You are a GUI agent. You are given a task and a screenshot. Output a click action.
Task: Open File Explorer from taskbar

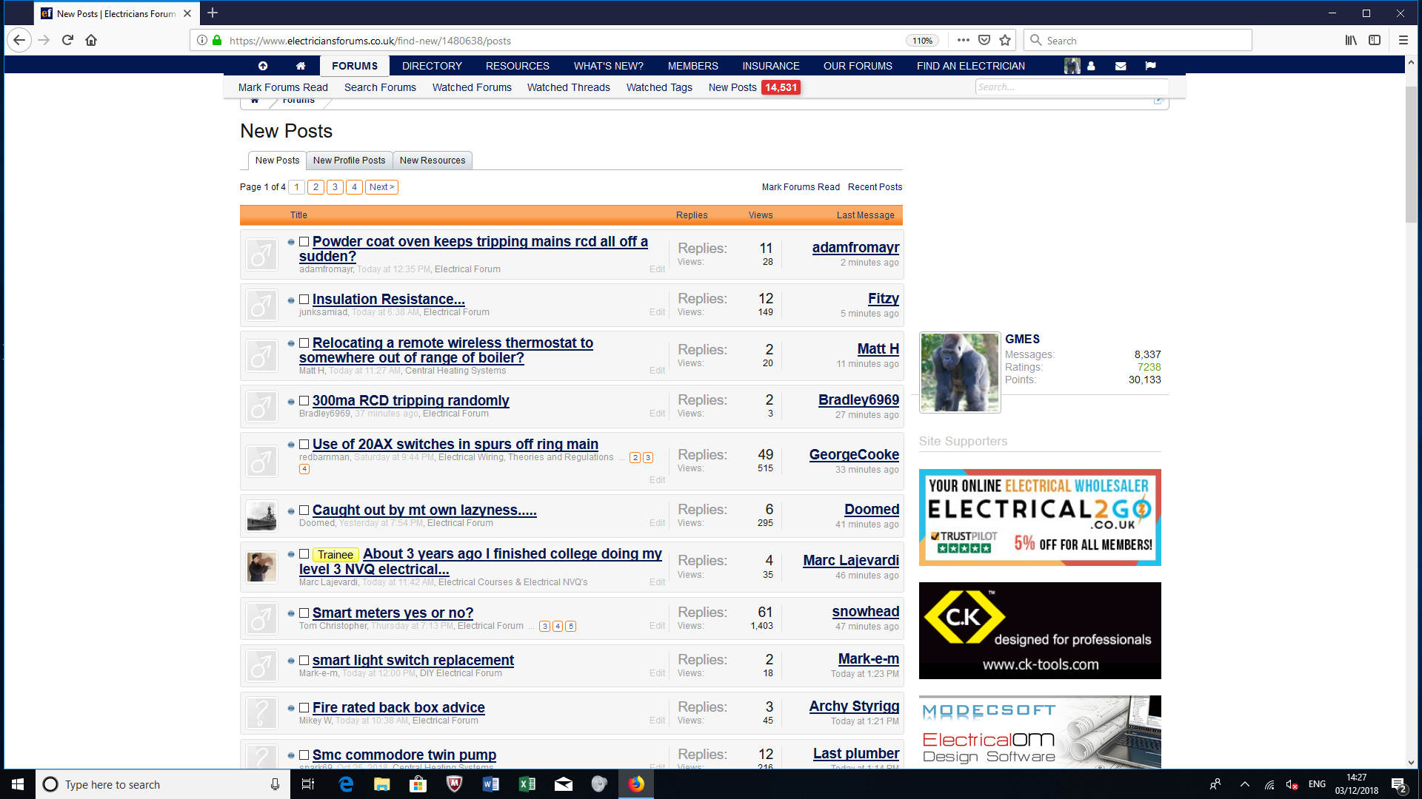coord(382,784)
